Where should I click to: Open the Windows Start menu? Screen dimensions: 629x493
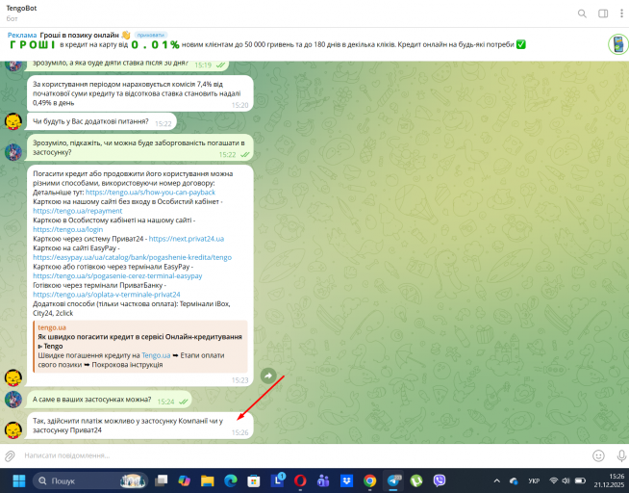pos(19,480)
